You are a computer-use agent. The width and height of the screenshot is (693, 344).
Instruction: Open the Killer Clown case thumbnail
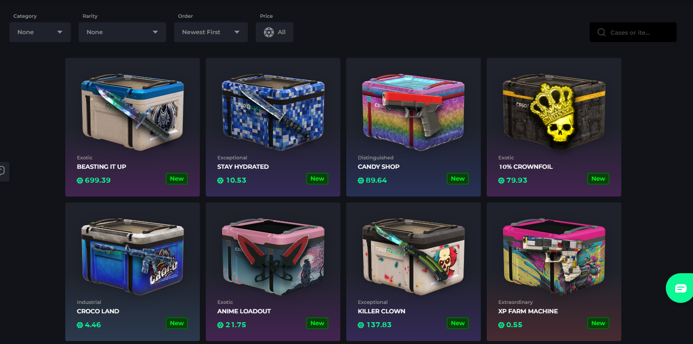tap(414, 256)
